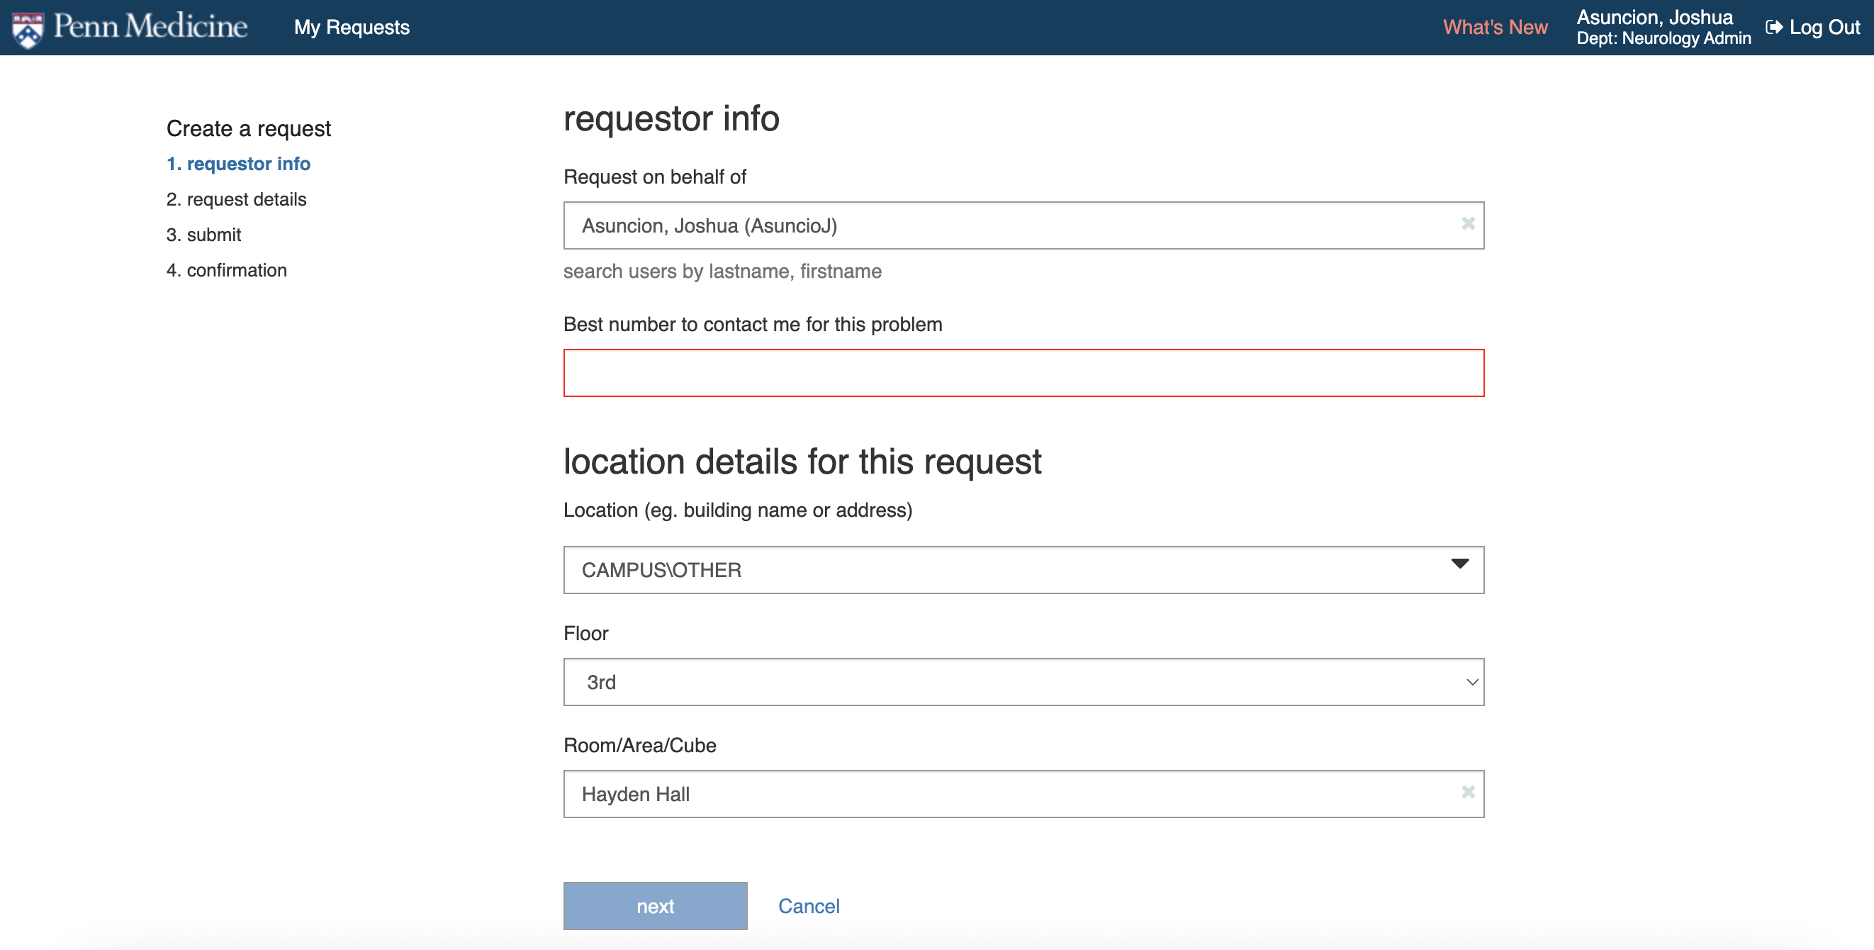Click the Log Out arrow icon
Viewport: 1874px width, 950px height.
[x=1773, y=28]
